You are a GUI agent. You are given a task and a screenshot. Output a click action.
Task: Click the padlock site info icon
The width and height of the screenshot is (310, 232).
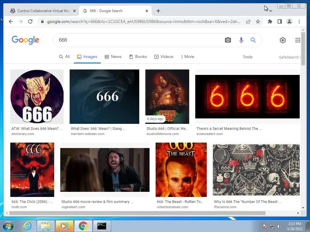pos(42,21)
